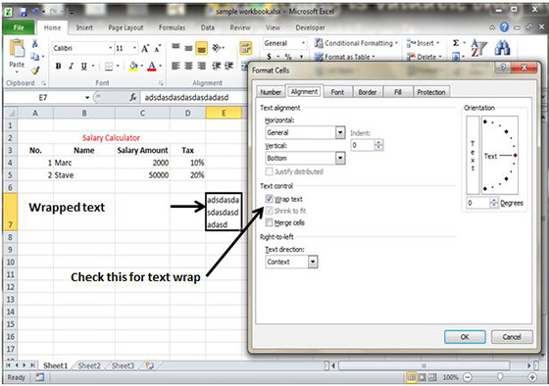
Task: Click the zoom slider handle
Action: (x=500, y=377)
